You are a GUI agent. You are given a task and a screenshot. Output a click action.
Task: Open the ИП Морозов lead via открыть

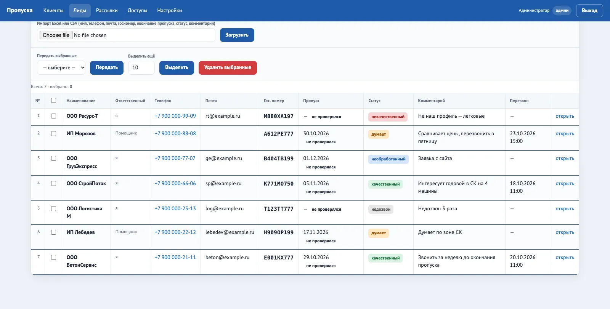coord(565,134)
